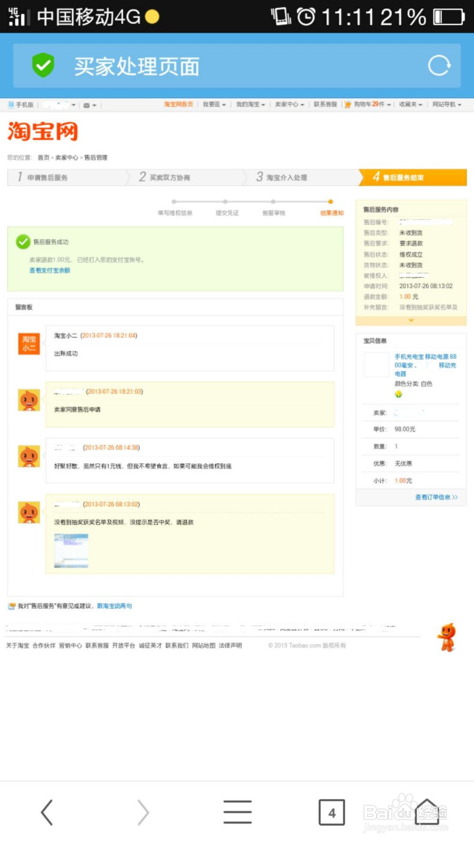Expand the 我要逛 dropdown menu
Viewport: 474px width, 844px height.
click(214, 104)
